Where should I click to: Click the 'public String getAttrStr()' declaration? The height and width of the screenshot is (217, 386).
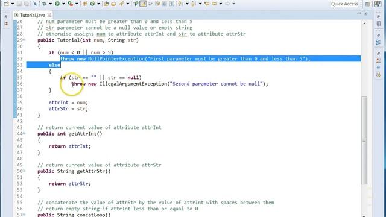click(x=74, y=171)
